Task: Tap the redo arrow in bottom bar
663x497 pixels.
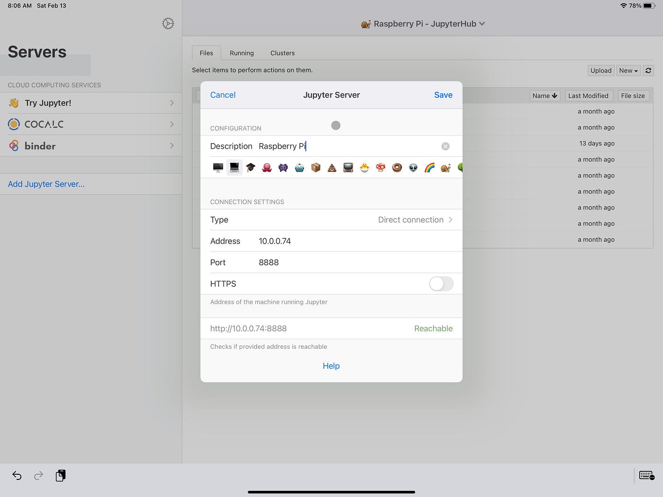Action: [38, 475]
